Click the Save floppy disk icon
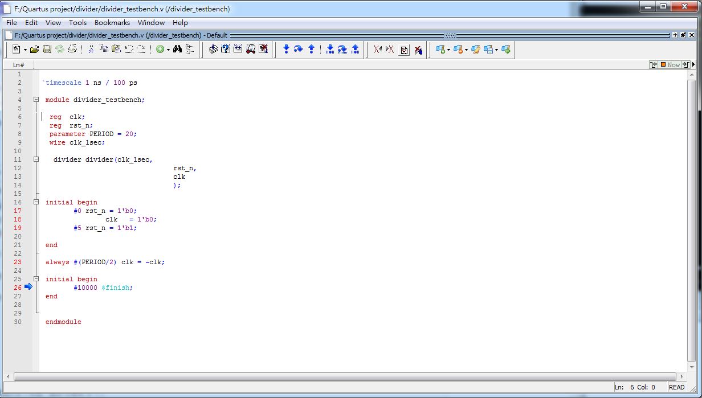This screenshot has width=702, height=398. click(x=47, y=50)
